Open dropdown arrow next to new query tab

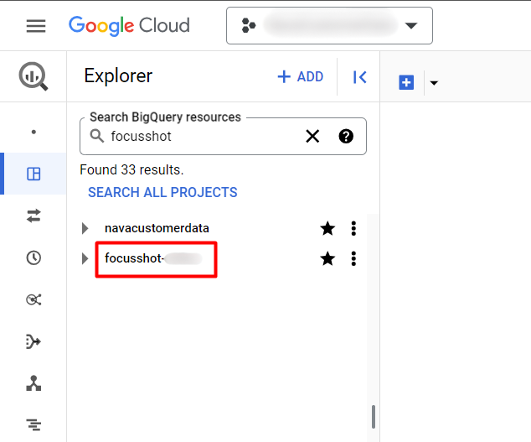(434, 83)
